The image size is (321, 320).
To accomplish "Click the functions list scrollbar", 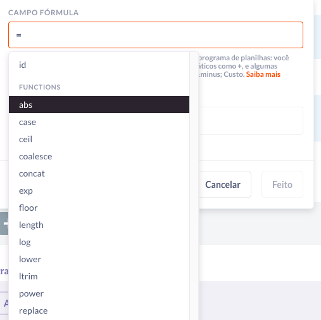I will [x=194, y=186].
